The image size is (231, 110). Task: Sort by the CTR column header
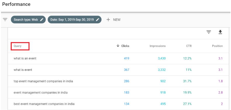click(189, 46)
